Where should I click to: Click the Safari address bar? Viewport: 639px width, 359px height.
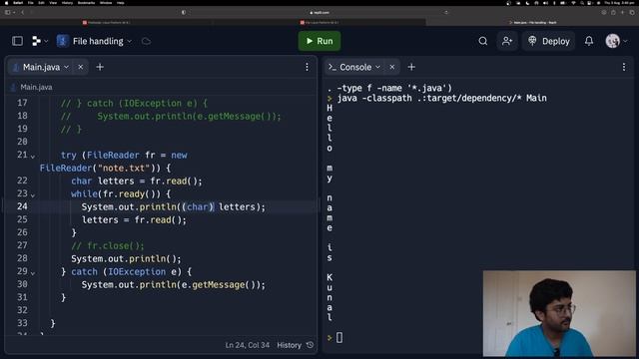pyautogui.click(x=319, y=13)
